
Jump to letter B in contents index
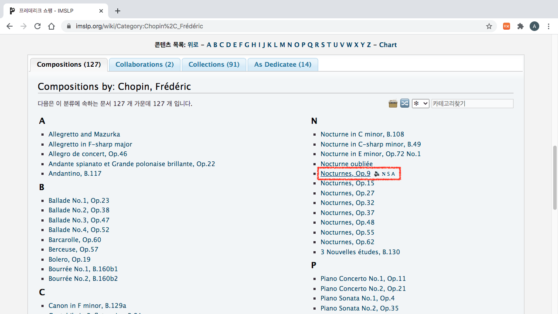(x=215, y=45)
